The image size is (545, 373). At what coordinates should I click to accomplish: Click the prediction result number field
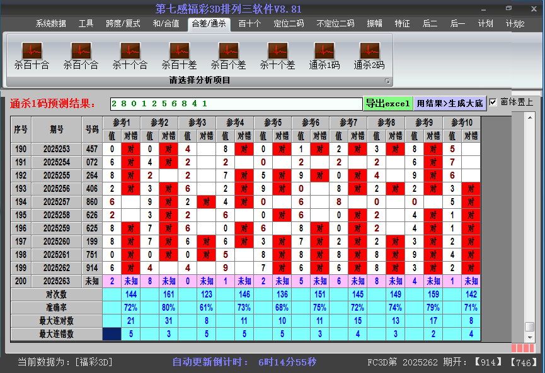(236, 103)
